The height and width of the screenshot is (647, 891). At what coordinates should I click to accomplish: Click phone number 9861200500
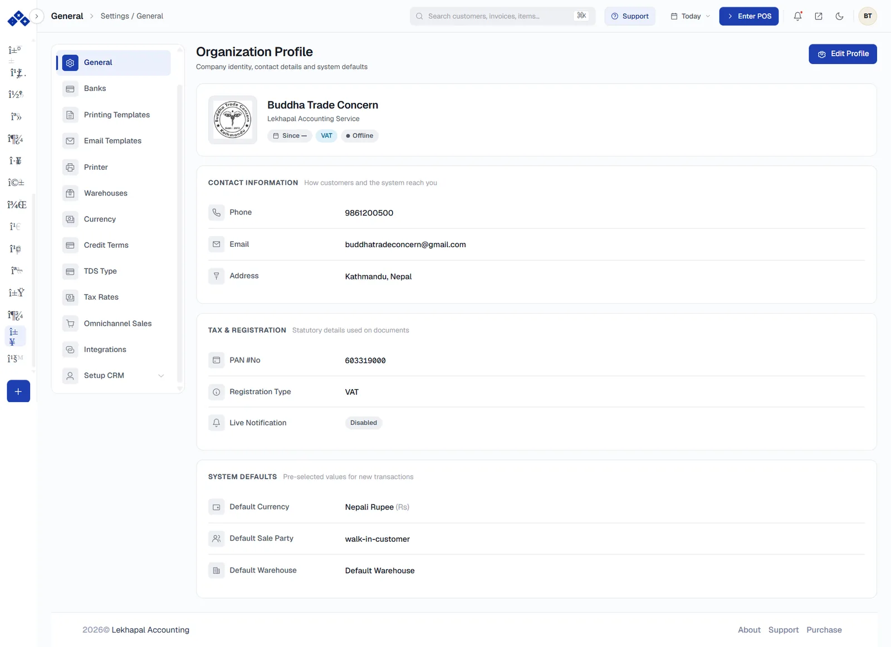369,213
